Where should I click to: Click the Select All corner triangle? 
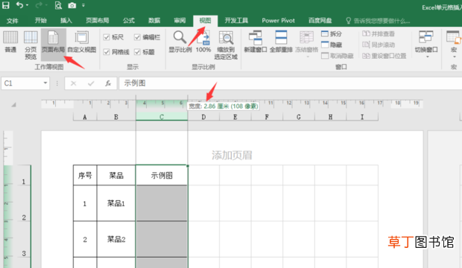(13, 104)
